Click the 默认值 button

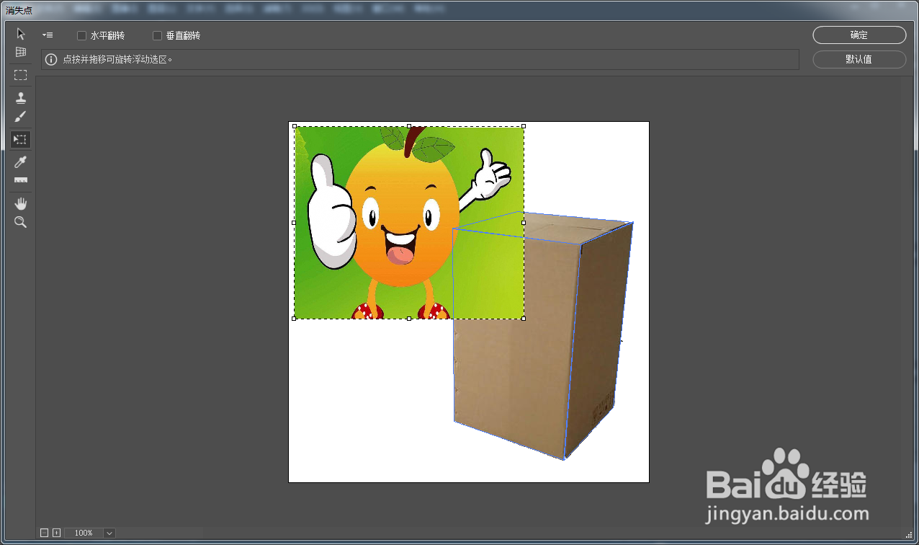click(x=859, y=60)
